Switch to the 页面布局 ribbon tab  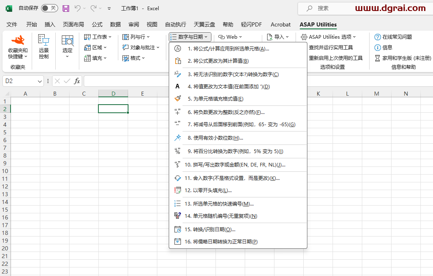(73, 24)
